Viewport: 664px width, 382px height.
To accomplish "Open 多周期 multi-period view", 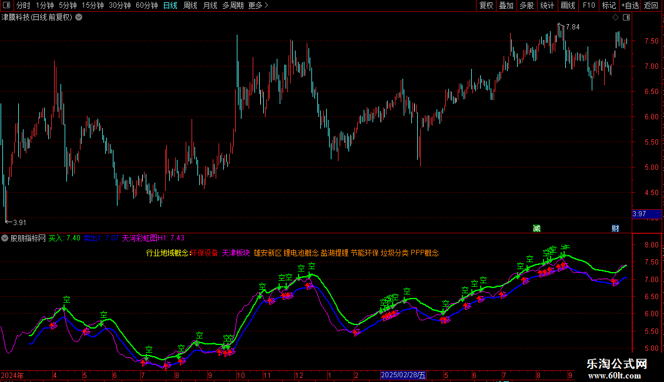I will 233,5.
